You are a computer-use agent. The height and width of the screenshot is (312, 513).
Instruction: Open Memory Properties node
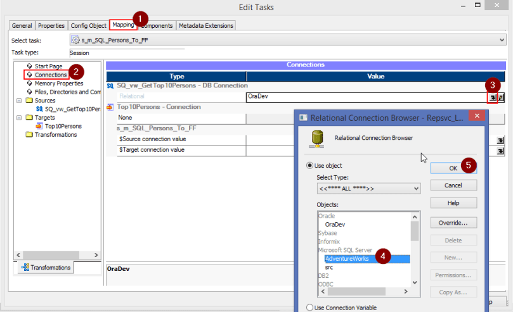click(x=58, y=83)
